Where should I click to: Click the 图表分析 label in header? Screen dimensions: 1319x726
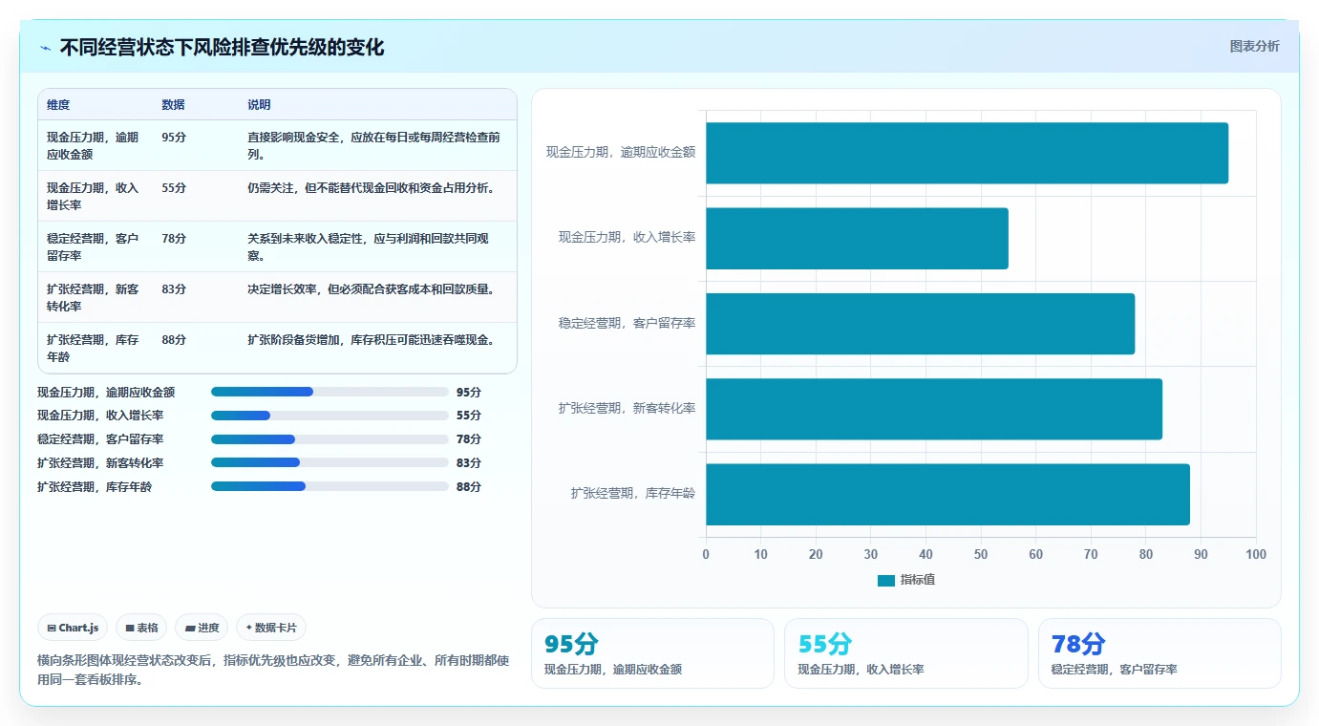click(1254, 46)
